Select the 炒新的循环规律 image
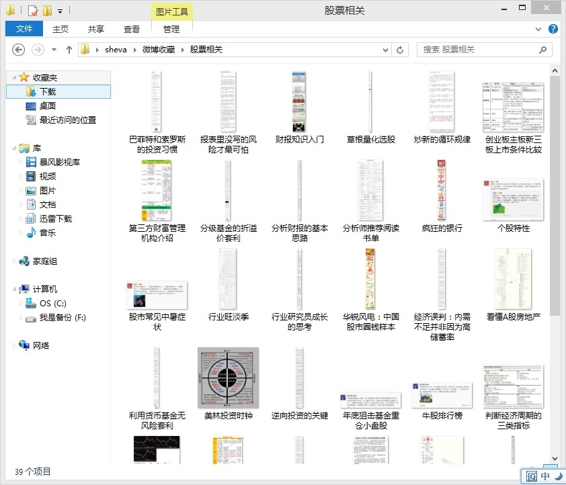This screenshot has width=566, height=485. 442,108
